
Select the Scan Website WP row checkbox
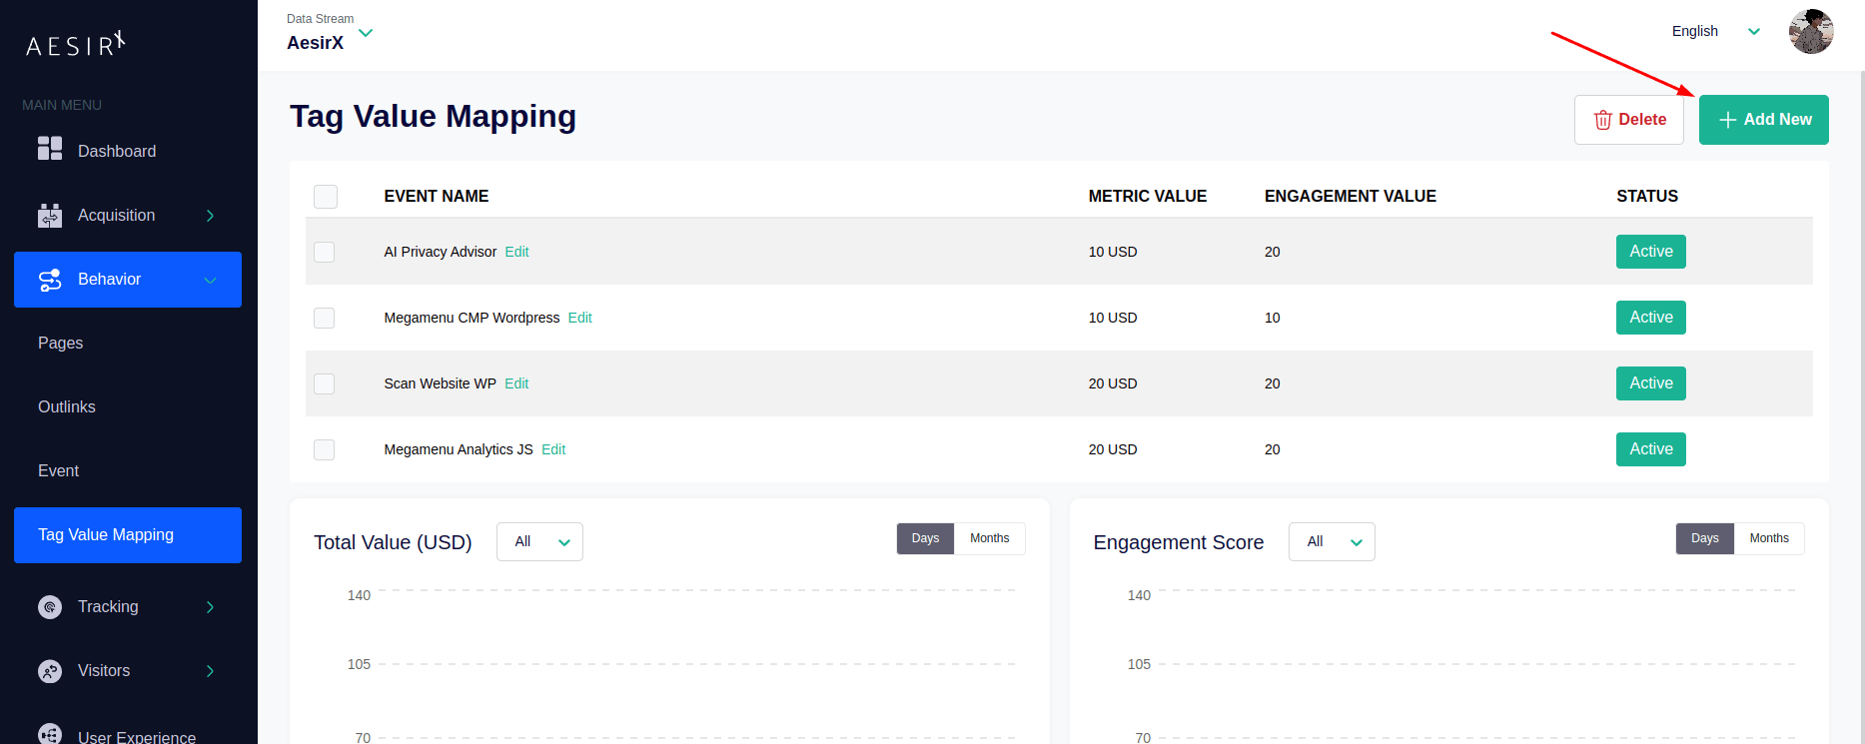coord(325,383)
